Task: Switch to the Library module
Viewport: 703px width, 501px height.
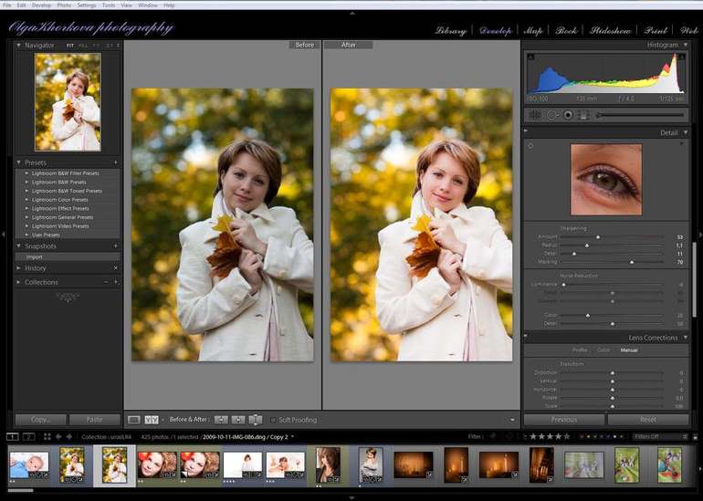Action: tap(450, 31)
